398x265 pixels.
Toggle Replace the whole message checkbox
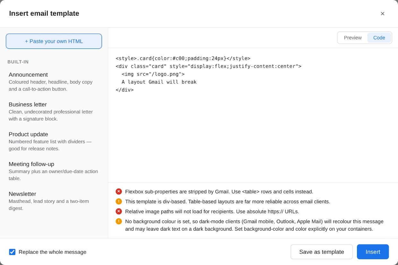tap(12, 252)
